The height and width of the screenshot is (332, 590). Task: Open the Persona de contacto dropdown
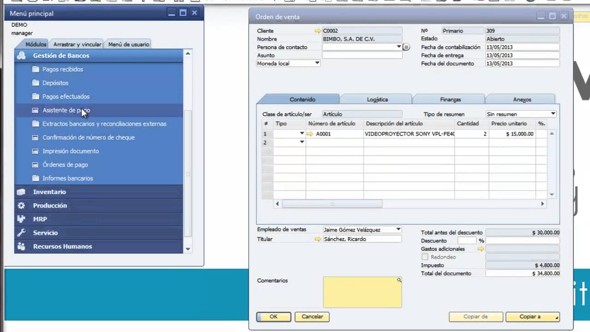(x=399, y=47)
